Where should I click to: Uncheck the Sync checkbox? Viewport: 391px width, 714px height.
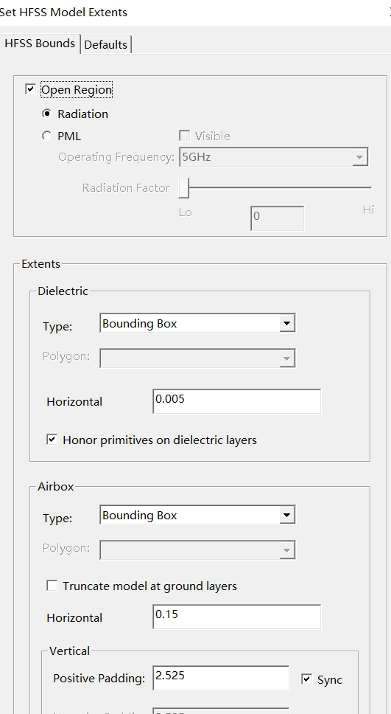[307, 679]
